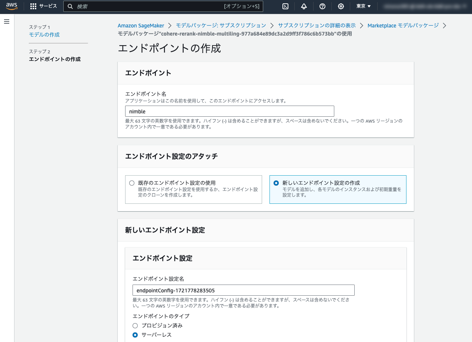Open the 東京 region dropdown
The width and height of the screenshot is (472, 342).
pyautogui.click(x=364, y=6)
